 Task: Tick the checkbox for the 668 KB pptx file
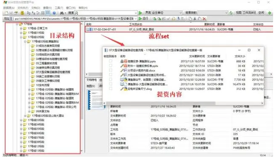110,61
